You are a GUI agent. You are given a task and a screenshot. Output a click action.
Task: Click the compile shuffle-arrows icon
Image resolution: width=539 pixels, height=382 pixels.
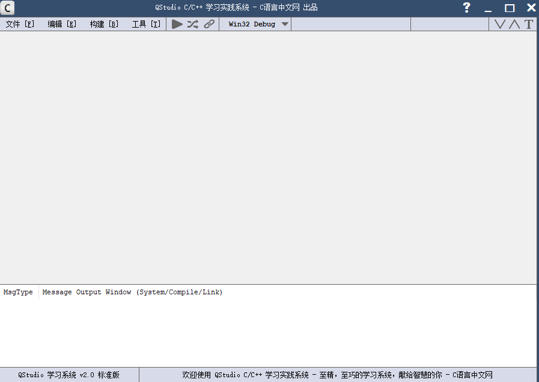tap(193, 24)
